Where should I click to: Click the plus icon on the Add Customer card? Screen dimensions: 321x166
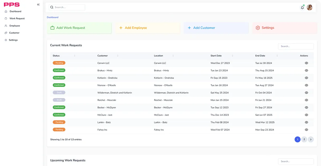(189, 28)
